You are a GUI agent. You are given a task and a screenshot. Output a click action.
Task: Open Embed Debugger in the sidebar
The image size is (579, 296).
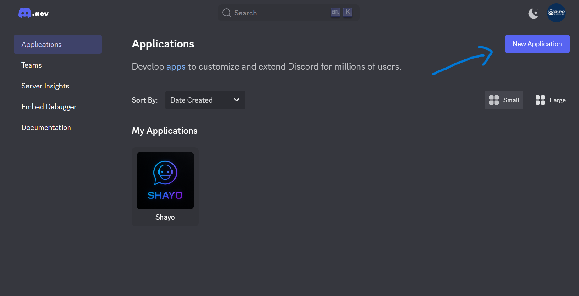(49, 107)
